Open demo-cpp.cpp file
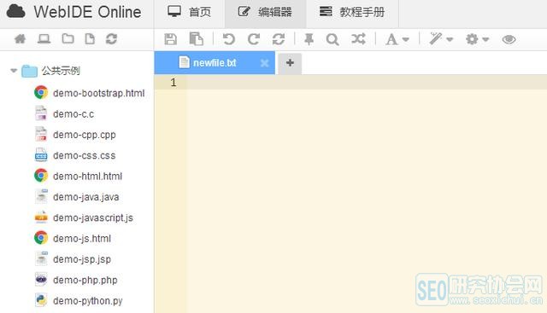The image size is (547, 313). [75, 135]
